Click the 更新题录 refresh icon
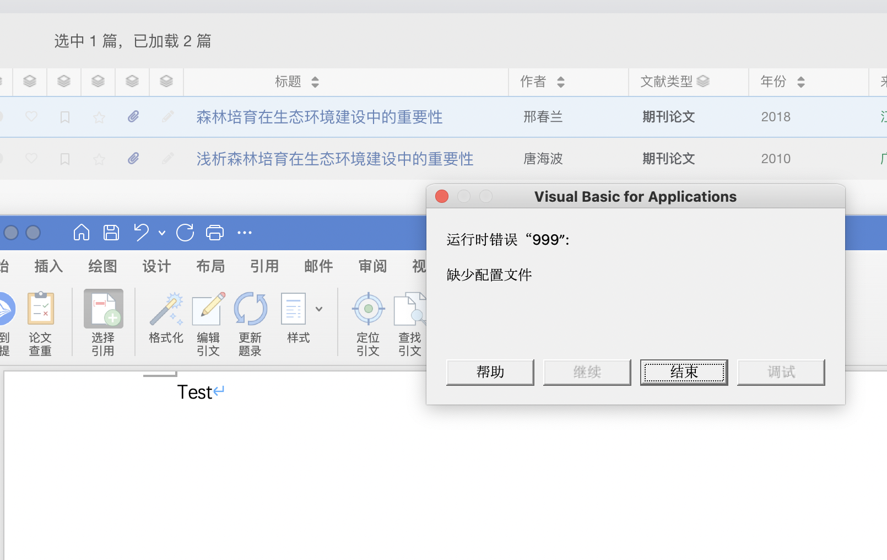 250,309
